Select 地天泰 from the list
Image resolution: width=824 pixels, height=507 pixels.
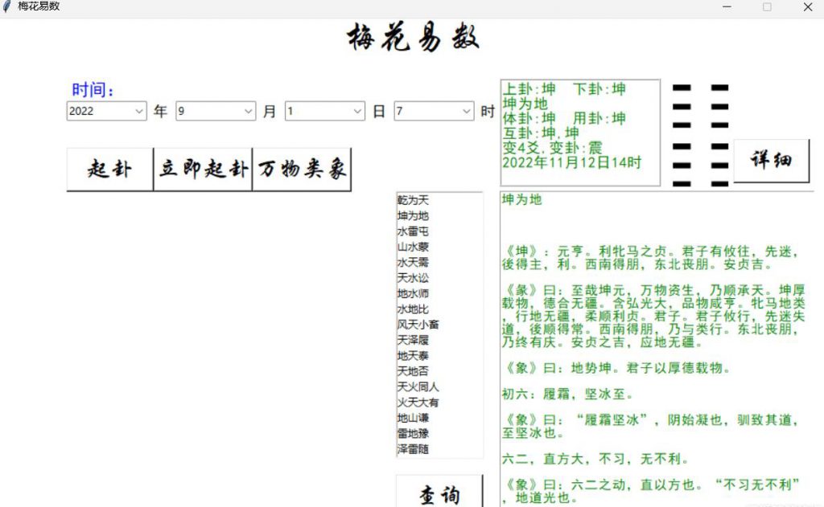414,355
